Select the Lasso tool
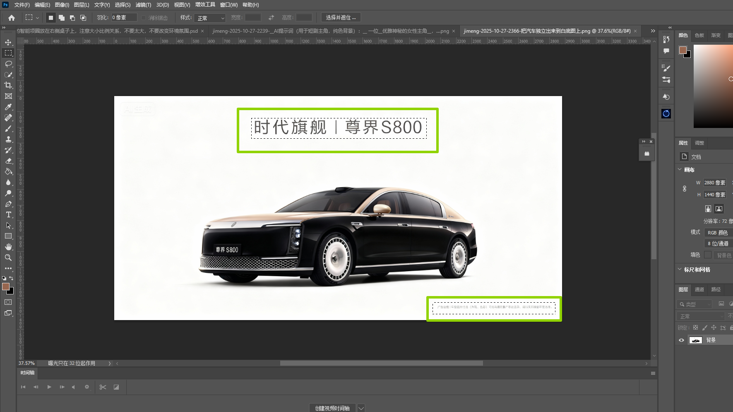Screen dimensions: 733x412 (x=8, y=64)
